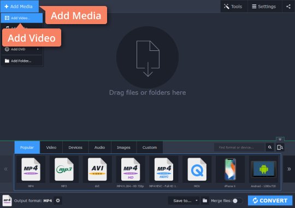Open the Tools menu
This screenshot has height=208, width=295.
click(233, 7)
